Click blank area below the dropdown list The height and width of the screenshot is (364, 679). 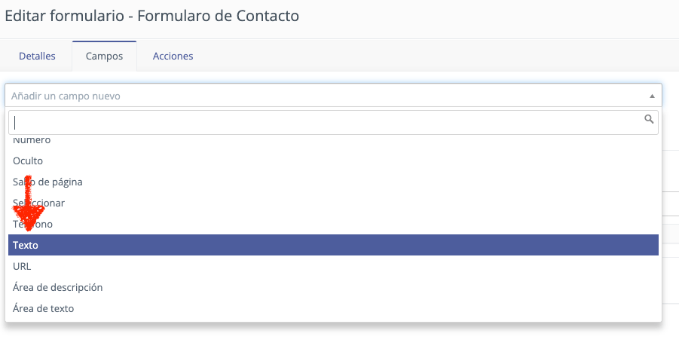(x=333, y=346)
